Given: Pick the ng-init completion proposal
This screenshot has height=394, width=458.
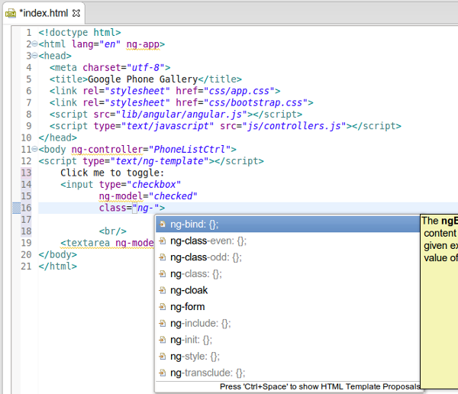Looking at the screenshot, I should 288,340.
